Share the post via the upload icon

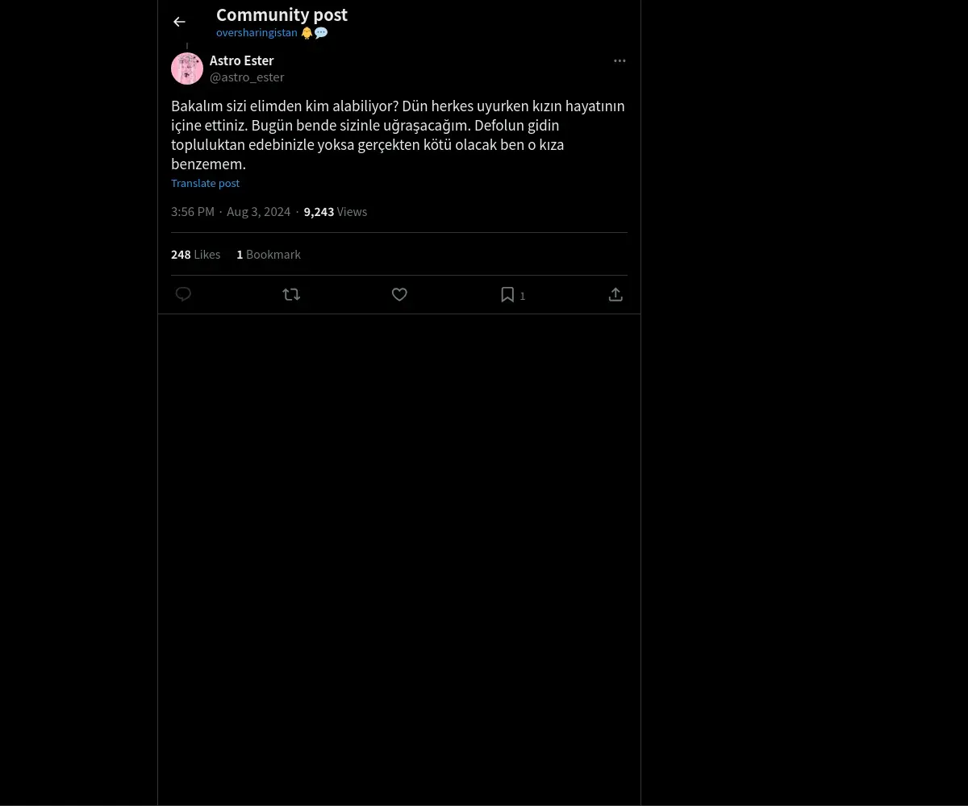coord(615,294)
